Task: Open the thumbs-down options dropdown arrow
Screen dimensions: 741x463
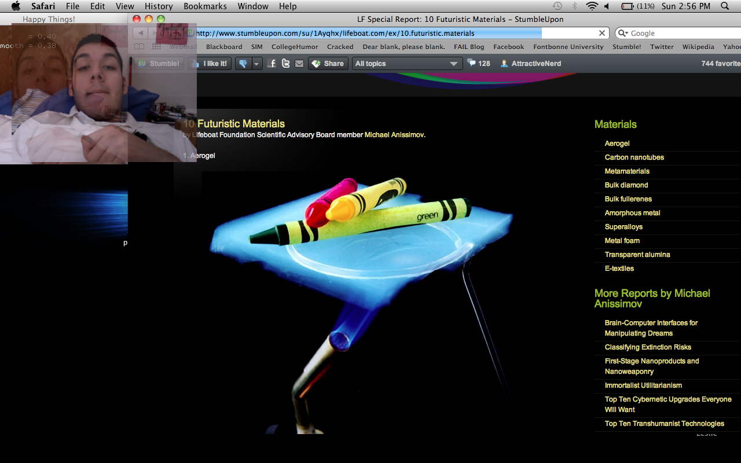Action: (256, 64)
